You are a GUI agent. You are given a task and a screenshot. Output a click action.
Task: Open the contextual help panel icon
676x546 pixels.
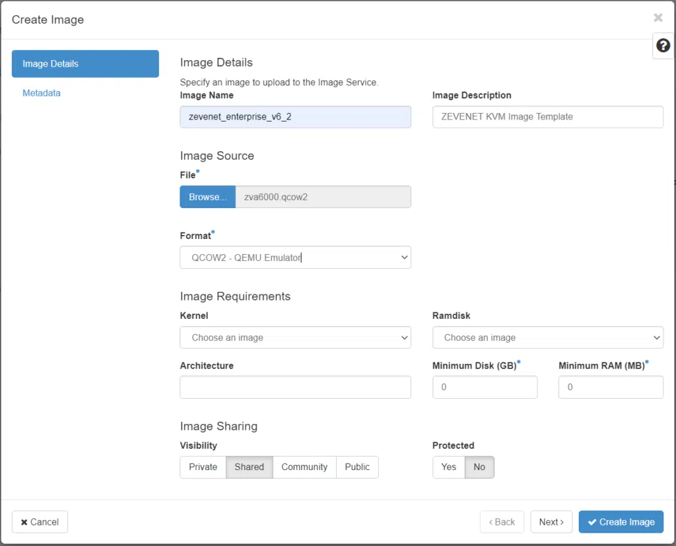[x=663, y=46]
